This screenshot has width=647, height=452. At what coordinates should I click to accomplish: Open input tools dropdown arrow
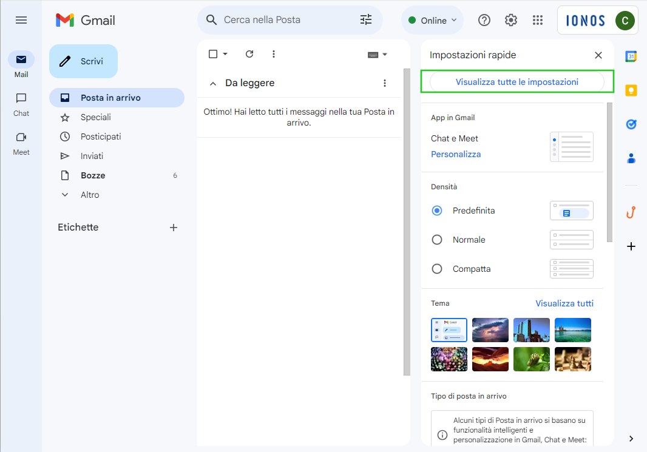385,55
